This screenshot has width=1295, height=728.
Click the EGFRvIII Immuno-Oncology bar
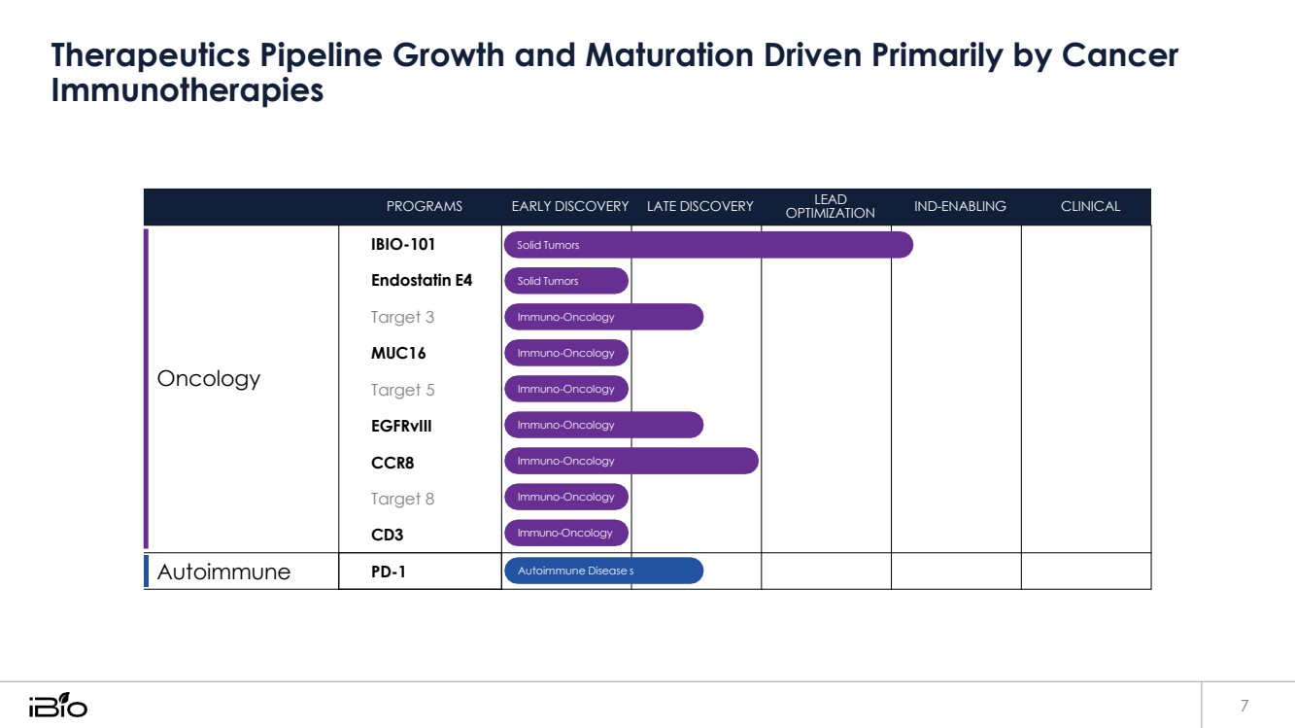602,425
